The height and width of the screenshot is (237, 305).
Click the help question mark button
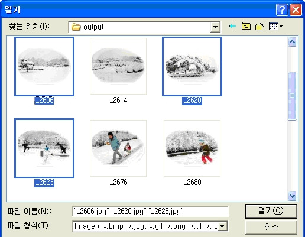(282, 9)
